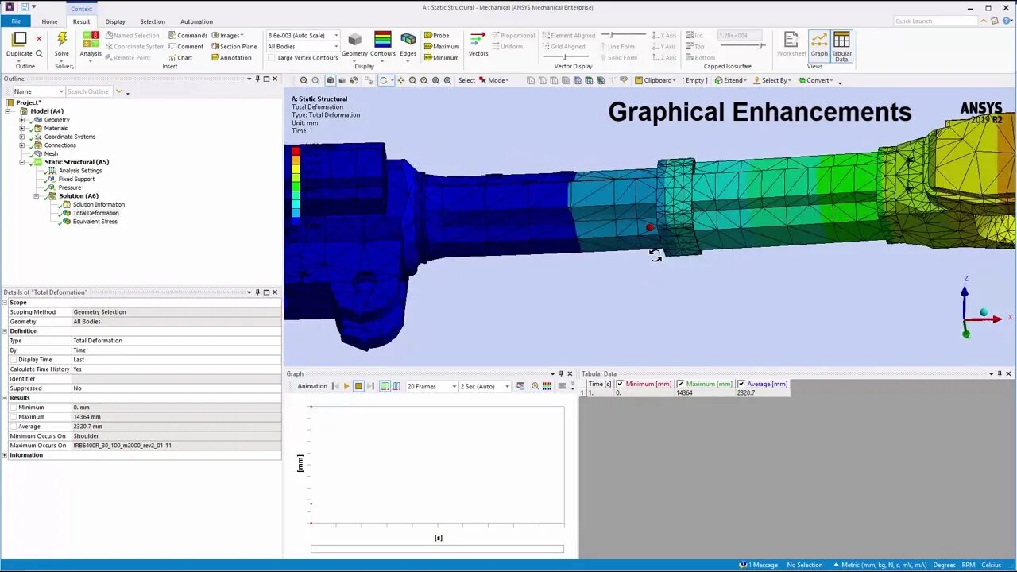Uncheck the Maximum [mm] column checkbox
The width and height of the screenshot is (1017, 572).
[680, 384]
